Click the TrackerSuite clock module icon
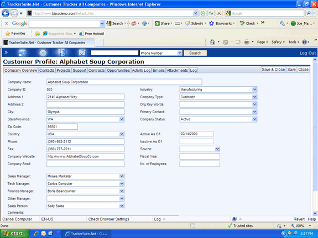 click(43, 53)
